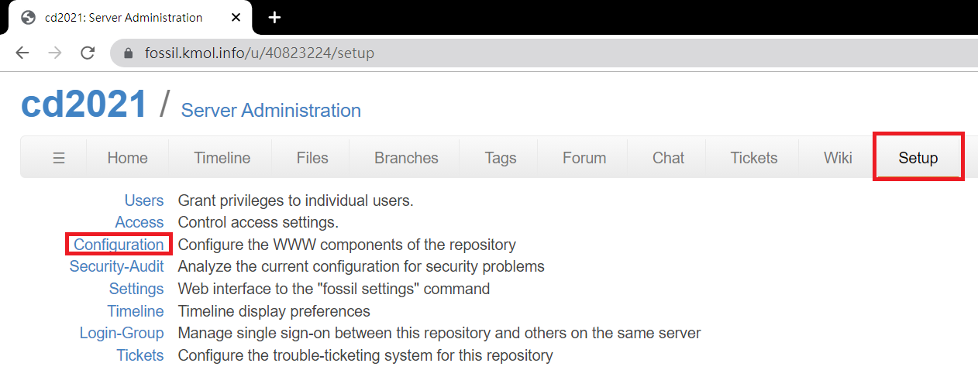Image resolution: width=978 pixels, height=370 pixels.
Task: Click the Server Administration page heading
Action: (x=271, y=111)
